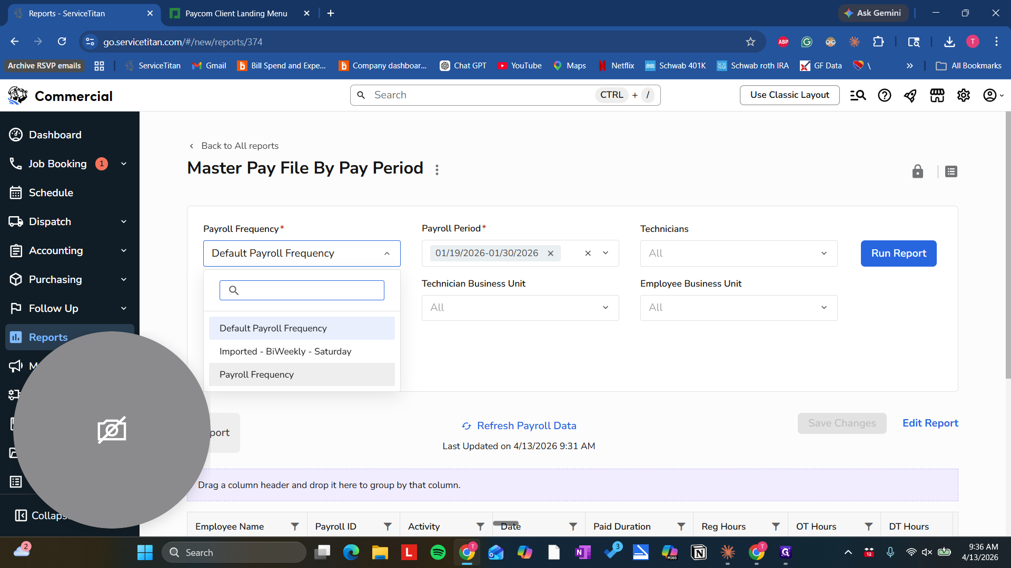Click the Run Report button

[x=898, y=253]
